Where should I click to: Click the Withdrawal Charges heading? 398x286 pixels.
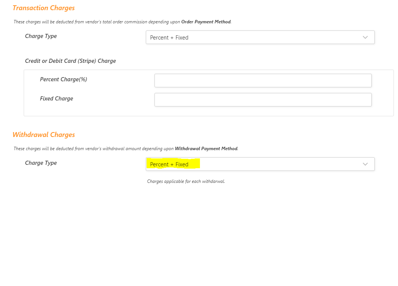pyautogui.click(x=44, y=135)
